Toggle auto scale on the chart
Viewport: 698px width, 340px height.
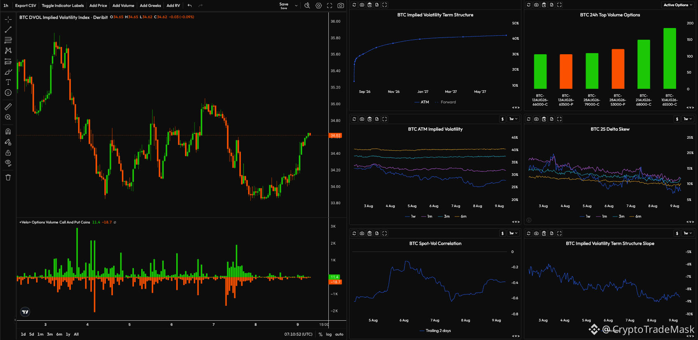pos(339,334)
